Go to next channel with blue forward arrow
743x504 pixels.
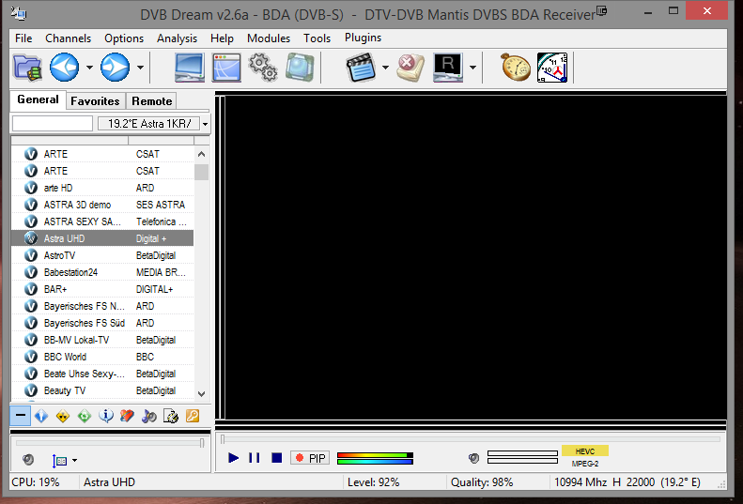click(116, 68)
